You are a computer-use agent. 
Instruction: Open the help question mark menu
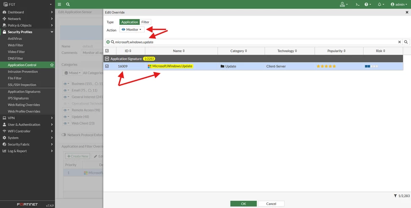(367, 5)
